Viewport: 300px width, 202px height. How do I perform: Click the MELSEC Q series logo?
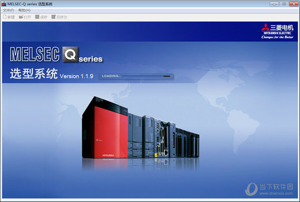(x=56, y=54)
